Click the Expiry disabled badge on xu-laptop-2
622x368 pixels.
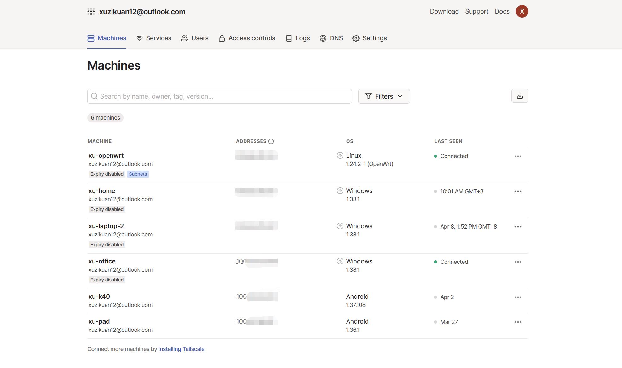pos(107,245)
